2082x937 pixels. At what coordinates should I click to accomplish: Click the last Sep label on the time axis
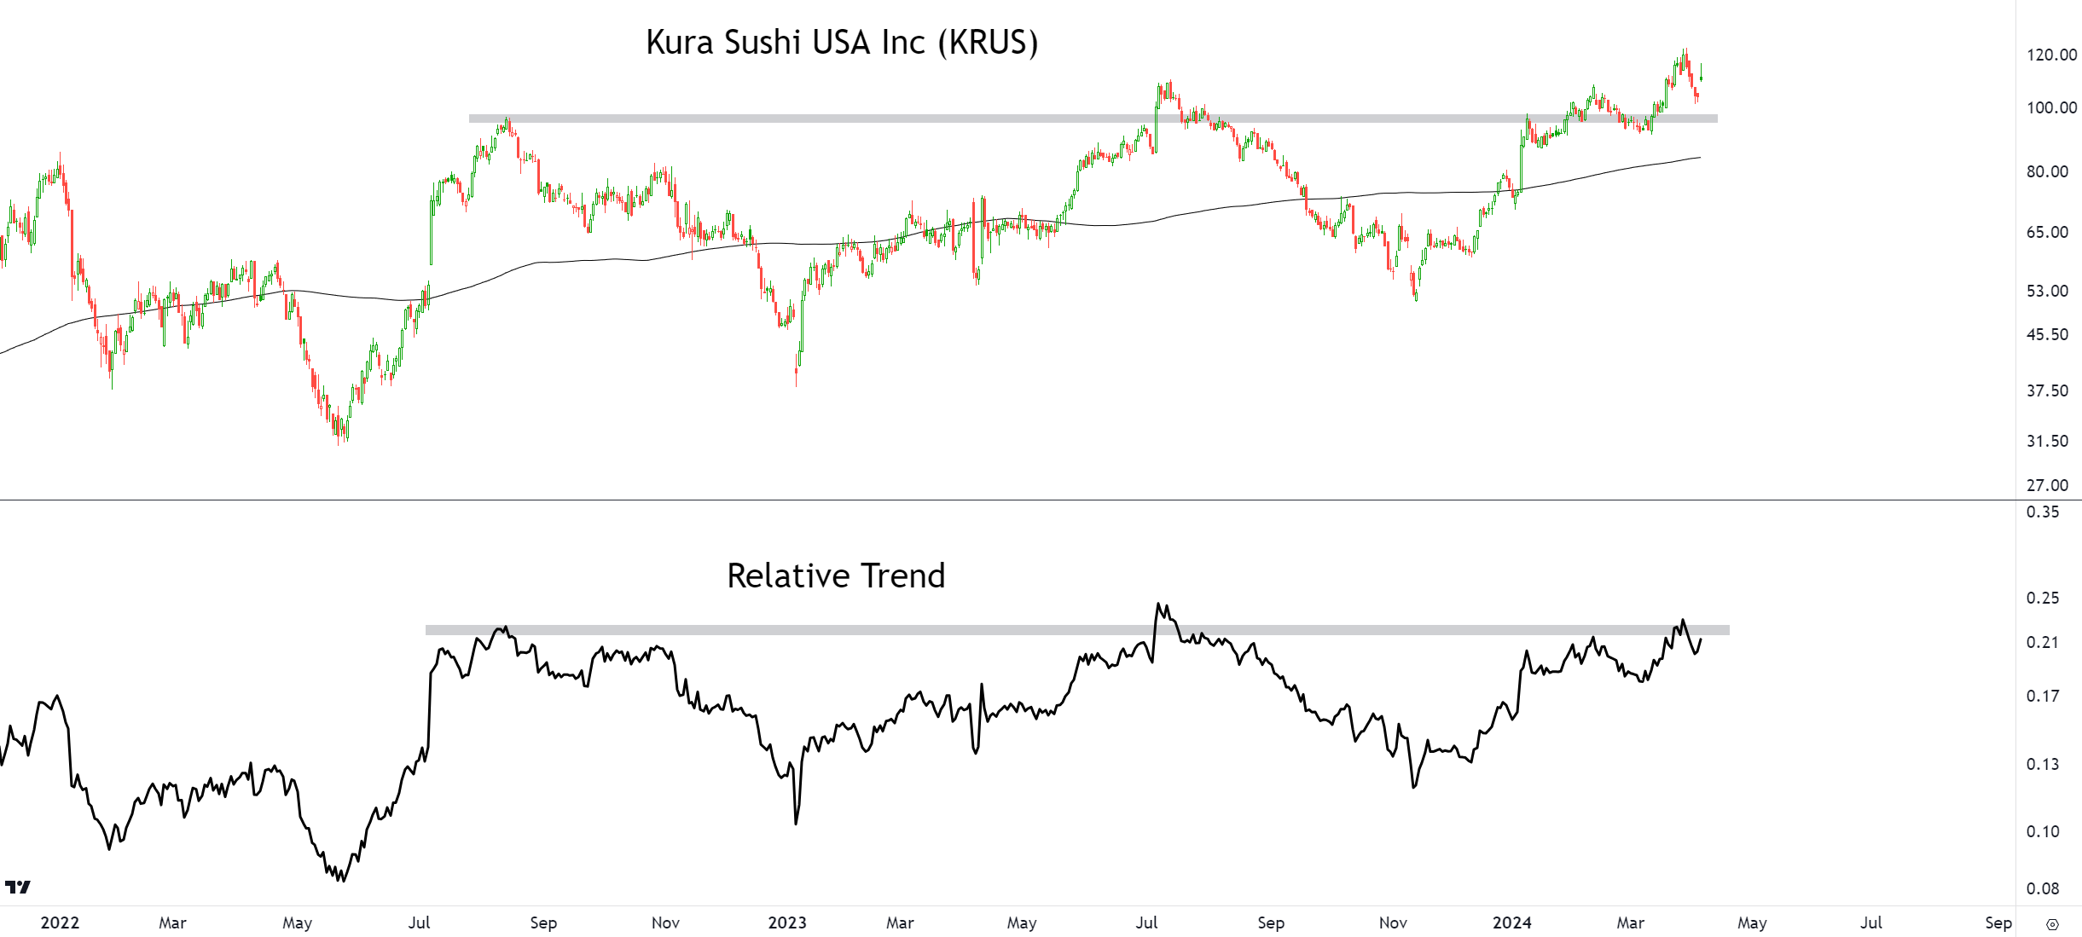pyautogui.click(x=1998, y=923)
